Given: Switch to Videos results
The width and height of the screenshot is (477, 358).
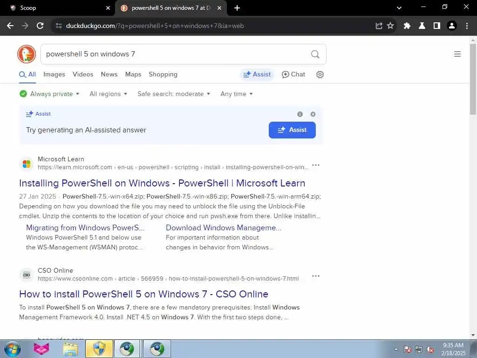Looking at the screenshot, I should point(83,74).
